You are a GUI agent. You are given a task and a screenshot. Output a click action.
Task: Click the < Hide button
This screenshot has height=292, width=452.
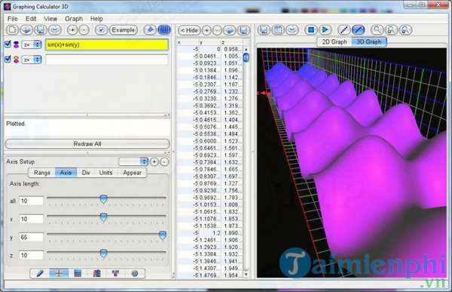click(189, 30)
